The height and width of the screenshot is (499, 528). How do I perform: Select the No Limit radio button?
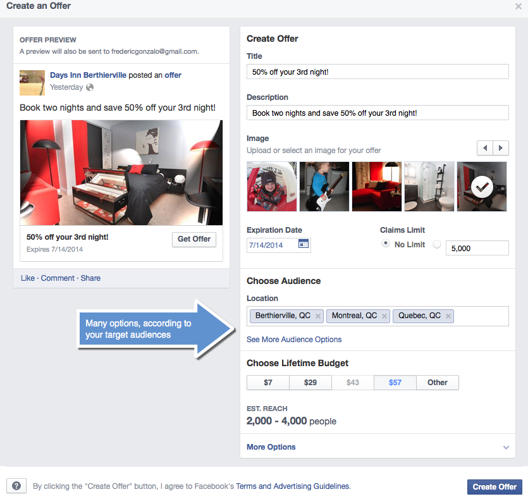[386, 243]
